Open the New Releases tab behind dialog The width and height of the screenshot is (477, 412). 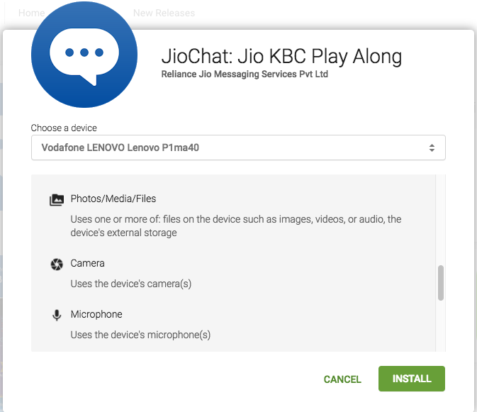tap(164, 13)
